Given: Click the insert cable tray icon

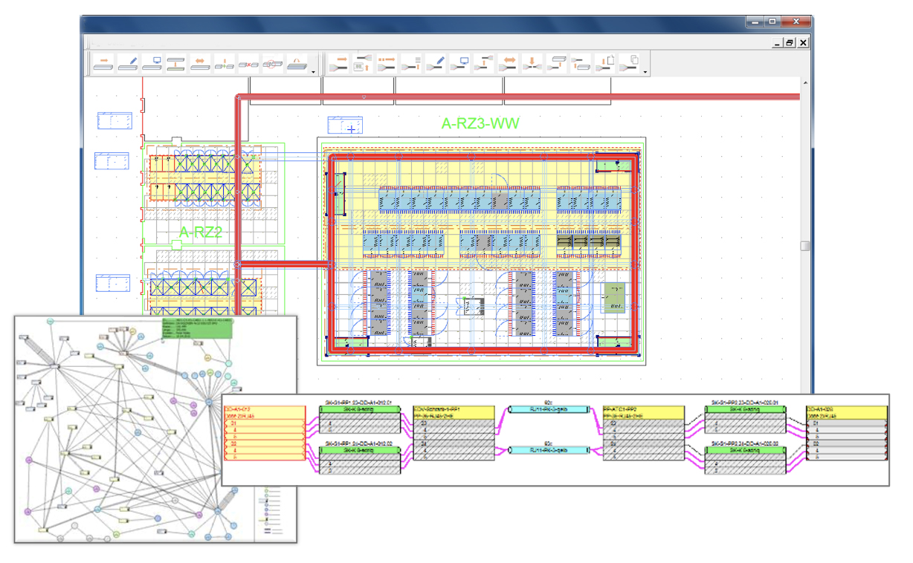Looking at the screenshot, I should point(103,63).
